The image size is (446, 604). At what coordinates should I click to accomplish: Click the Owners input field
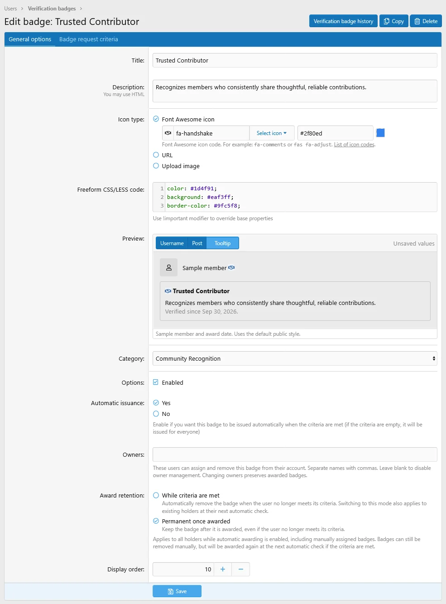(x=295, y=454)
